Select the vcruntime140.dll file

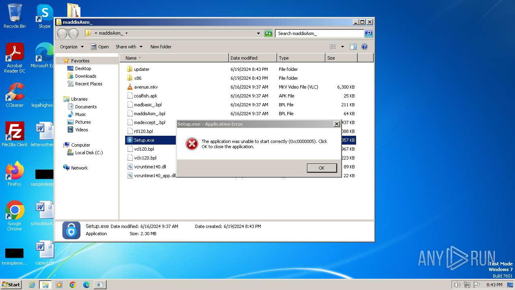pos(150,167)
